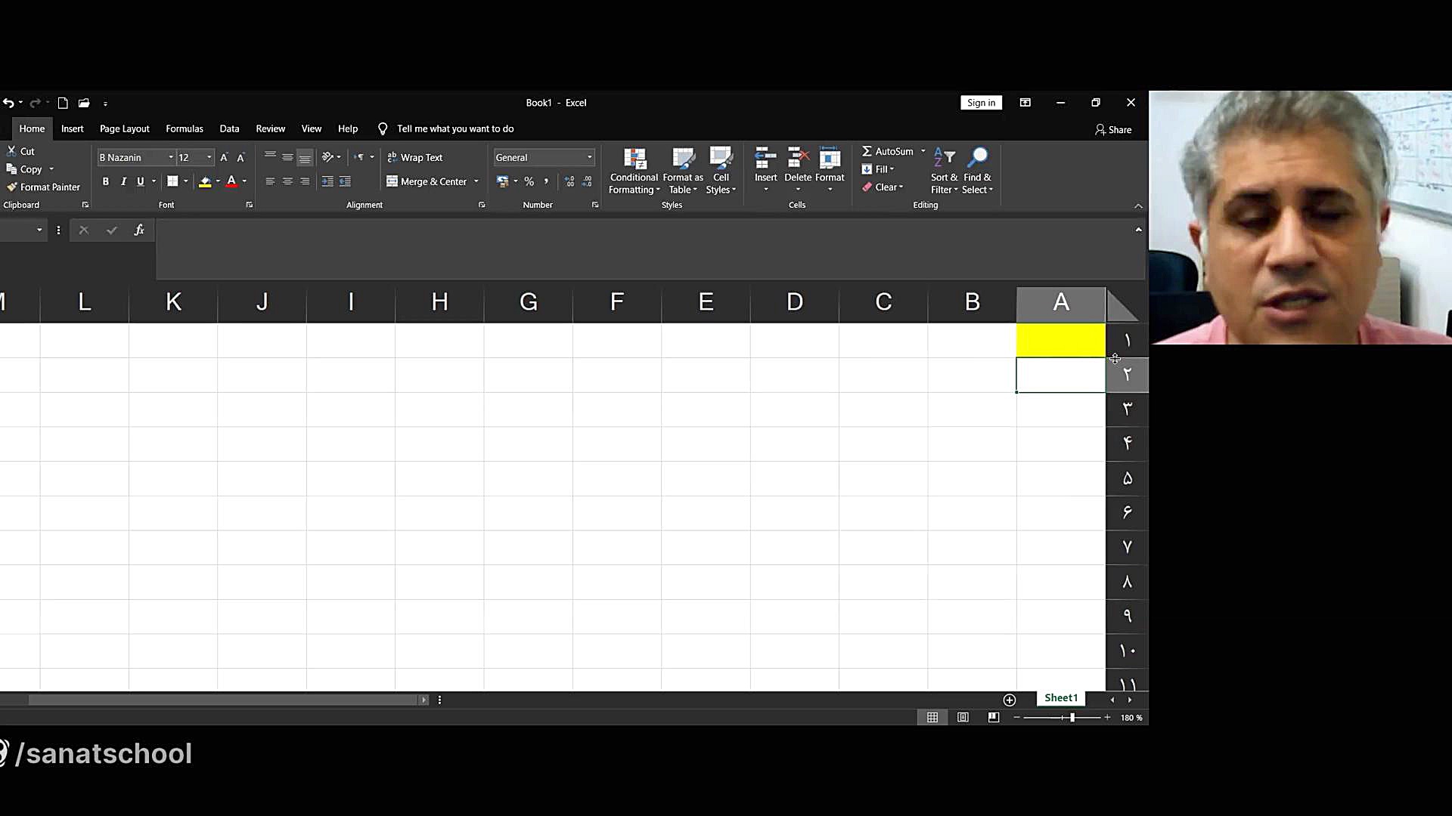Open the Merge & Center dropdown arrow
Screen dimensions: 1452x816
(476, 181)
